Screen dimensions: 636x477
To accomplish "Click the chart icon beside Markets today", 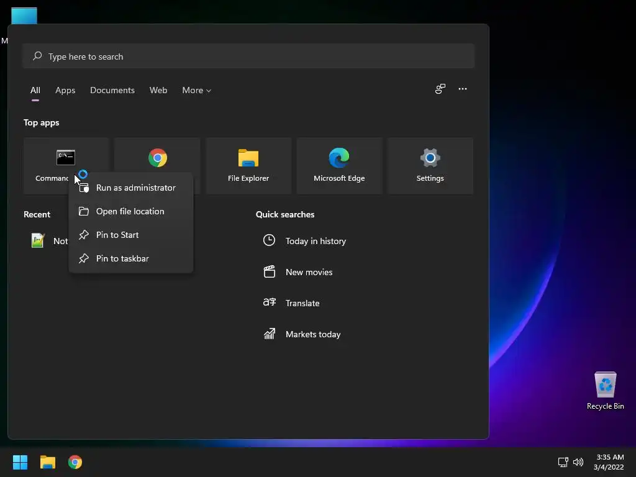I will click(270, 334).
